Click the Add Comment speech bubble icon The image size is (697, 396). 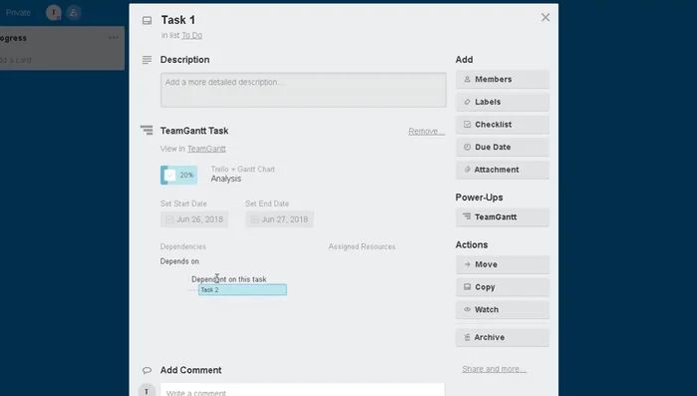147,370
